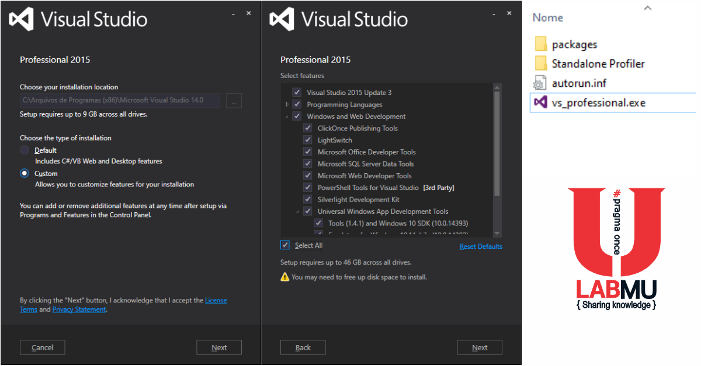Collapse Universal Windows App Development Tools
Image resolution: width=701 pixels, height=366 pixels.
pyautogui.click(x=297, y=211)
